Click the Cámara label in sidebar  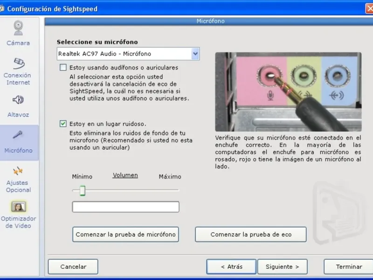coord(18,43)
